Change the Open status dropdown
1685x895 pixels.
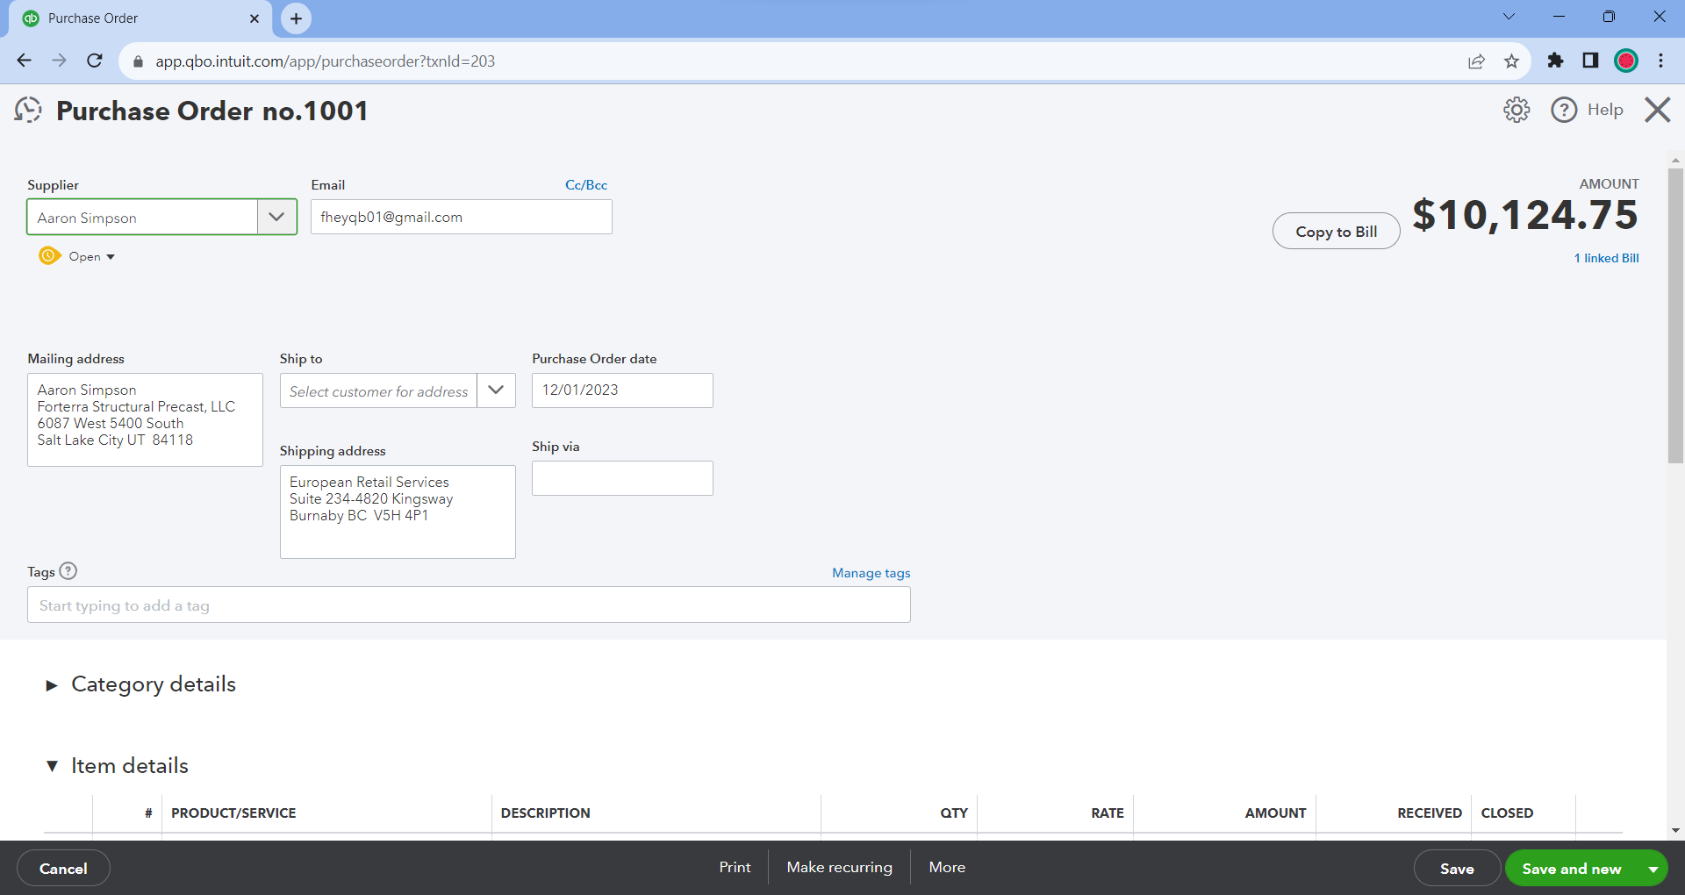click(x=91, y=256)
